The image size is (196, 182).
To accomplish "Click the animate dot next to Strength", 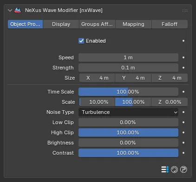I will 183,68.
